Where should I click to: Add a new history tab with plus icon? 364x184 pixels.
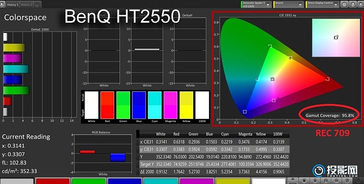37,5
